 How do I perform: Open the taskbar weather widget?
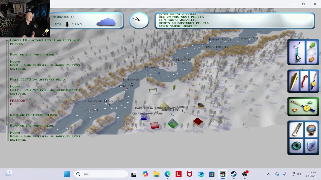pos(8,173)
